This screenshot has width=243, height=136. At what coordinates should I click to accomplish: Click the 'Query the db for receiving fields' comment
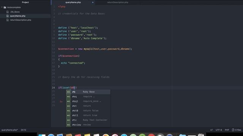pos(84,77)
